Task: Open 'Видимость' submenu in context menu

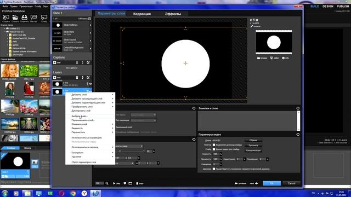Action: click(x=90, y=128)
